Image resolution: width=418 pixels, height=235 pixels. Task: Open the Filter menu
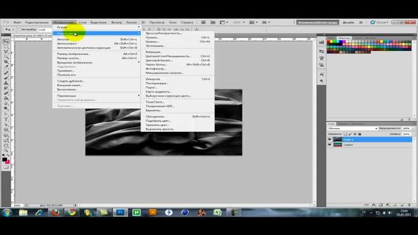(116, 22)
